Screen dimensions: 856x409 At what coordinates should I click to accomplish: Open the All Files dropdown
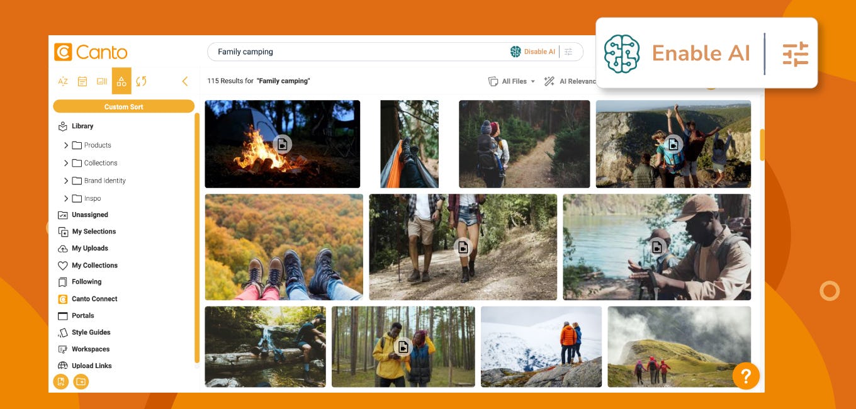tap(512, 81)
